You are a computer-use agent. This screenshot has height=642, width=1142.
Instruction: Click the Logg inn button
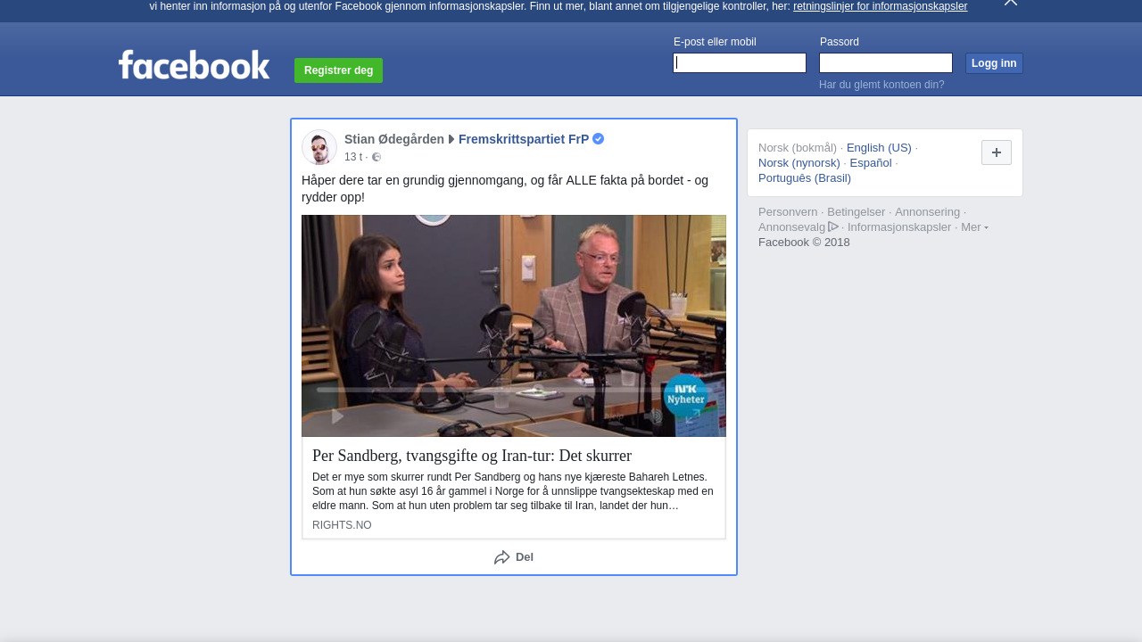994,63
